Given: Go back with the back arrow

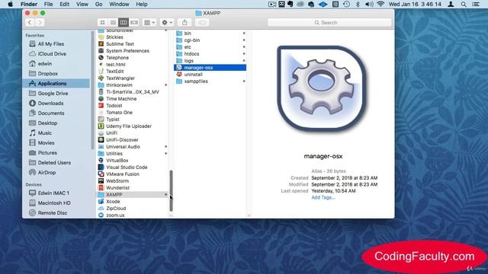Looking at the screenshot, I should (30, 22).
